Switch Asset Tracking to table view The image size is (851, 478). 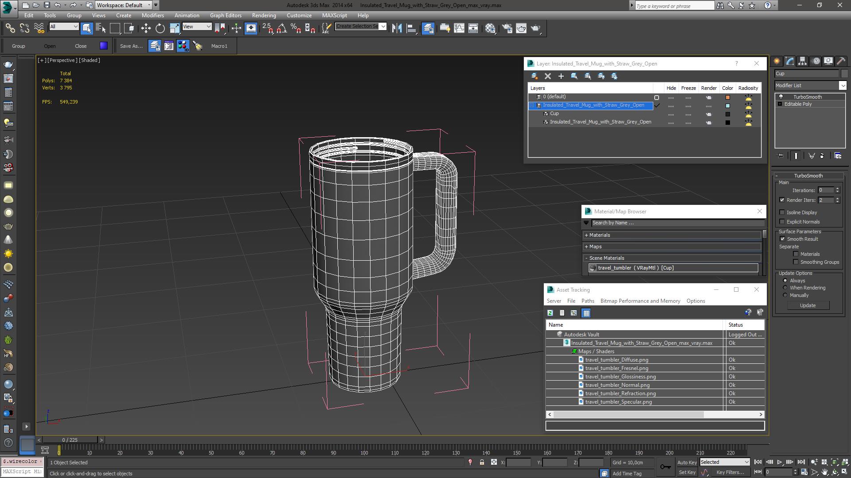click(586, 313)
